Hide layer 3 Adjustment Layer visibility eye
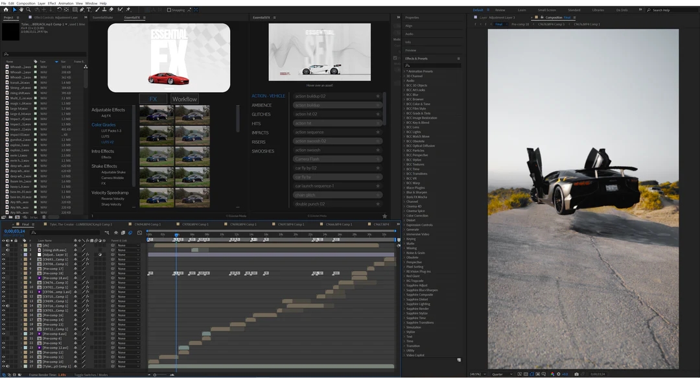 (3, 255)
